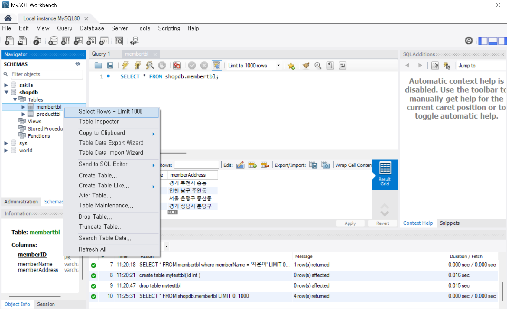Screen dimensions: 507x309
Task: Open the output type dropdown arrow
Action: click(x=166, y=246)
